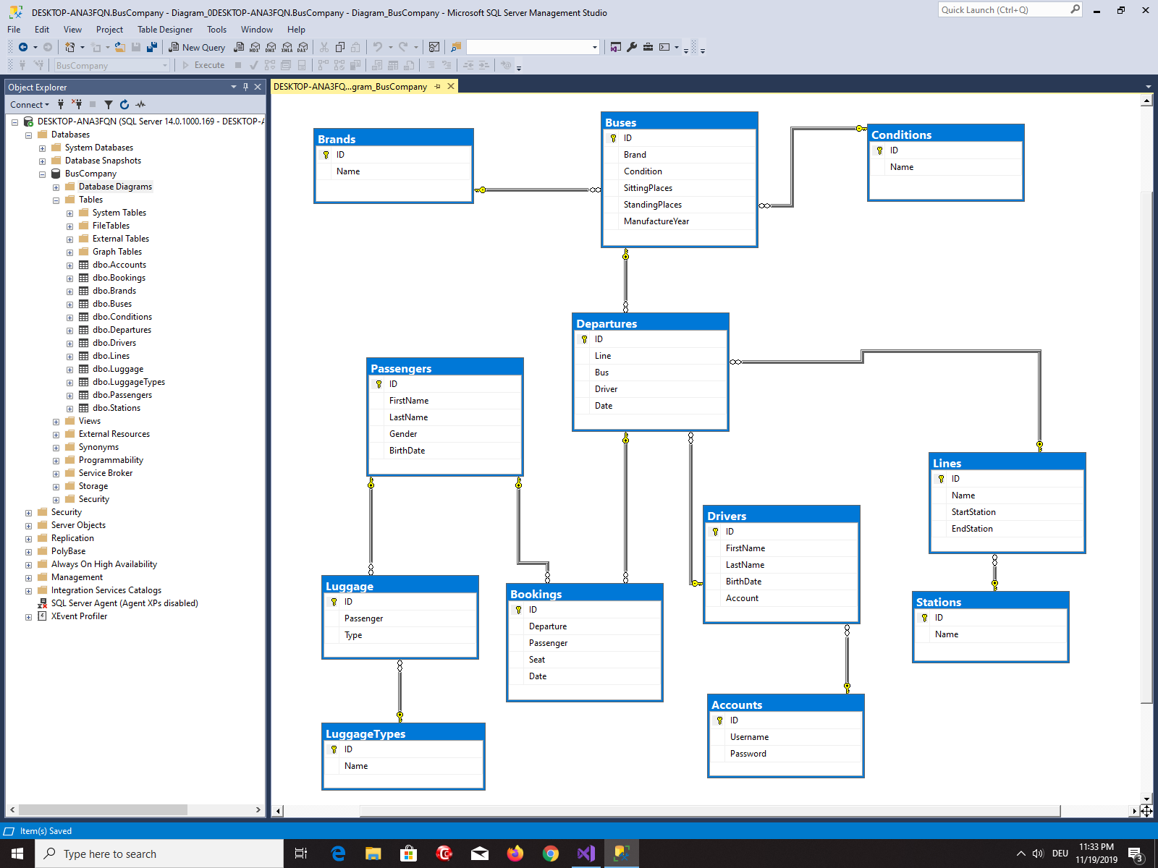Select dbo.Departures in the tree

click(x=122, y=330)
